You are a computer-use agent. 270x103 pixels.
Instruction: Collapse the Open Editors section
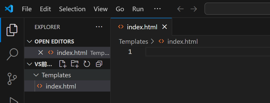[30, 41]
